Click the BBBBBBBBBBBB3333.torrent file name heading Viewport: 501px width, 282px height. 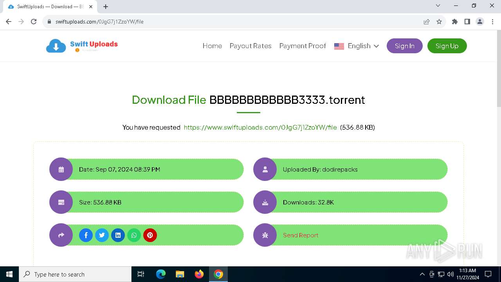click(x=287, y=99)
